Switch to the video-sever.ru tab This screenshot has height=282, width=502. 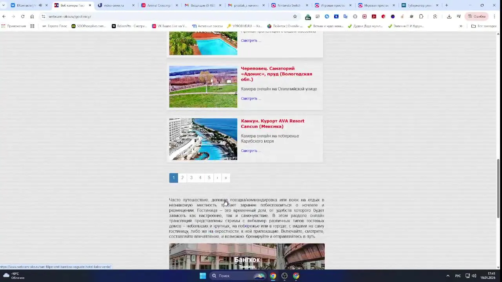click(x=114, y=5)
